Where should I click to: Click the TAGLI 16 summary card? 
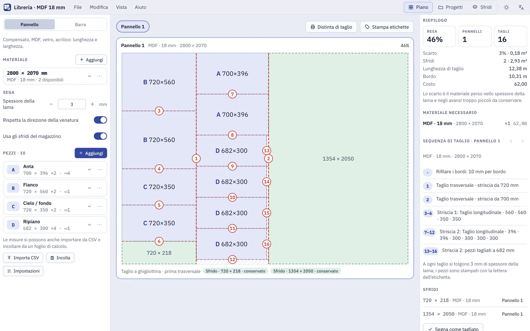pos(510,36)
